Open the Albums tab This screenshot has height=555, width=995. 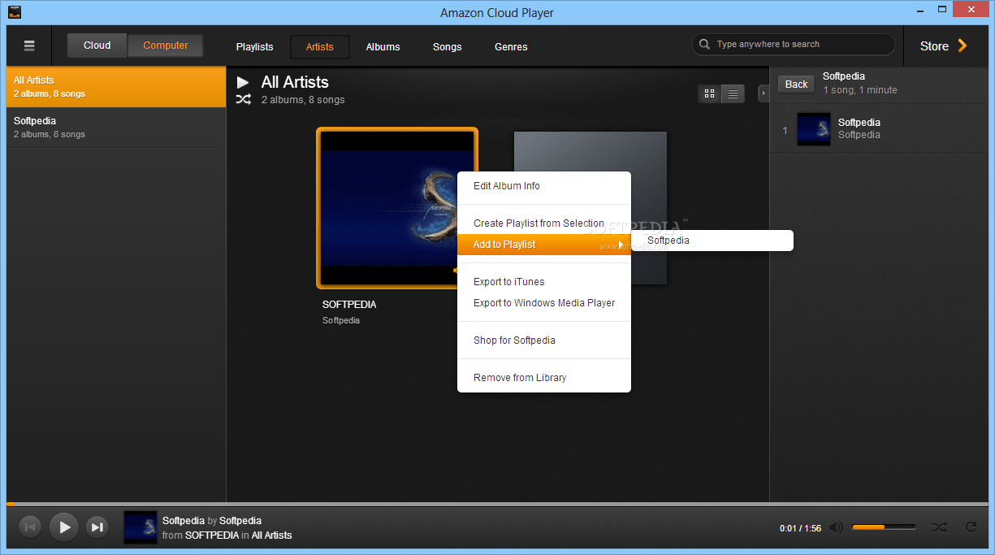tap(383, 47)
